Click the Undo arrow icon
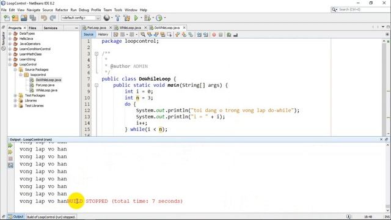This screenshot has width=391, height=220. (x=44, y=18)
